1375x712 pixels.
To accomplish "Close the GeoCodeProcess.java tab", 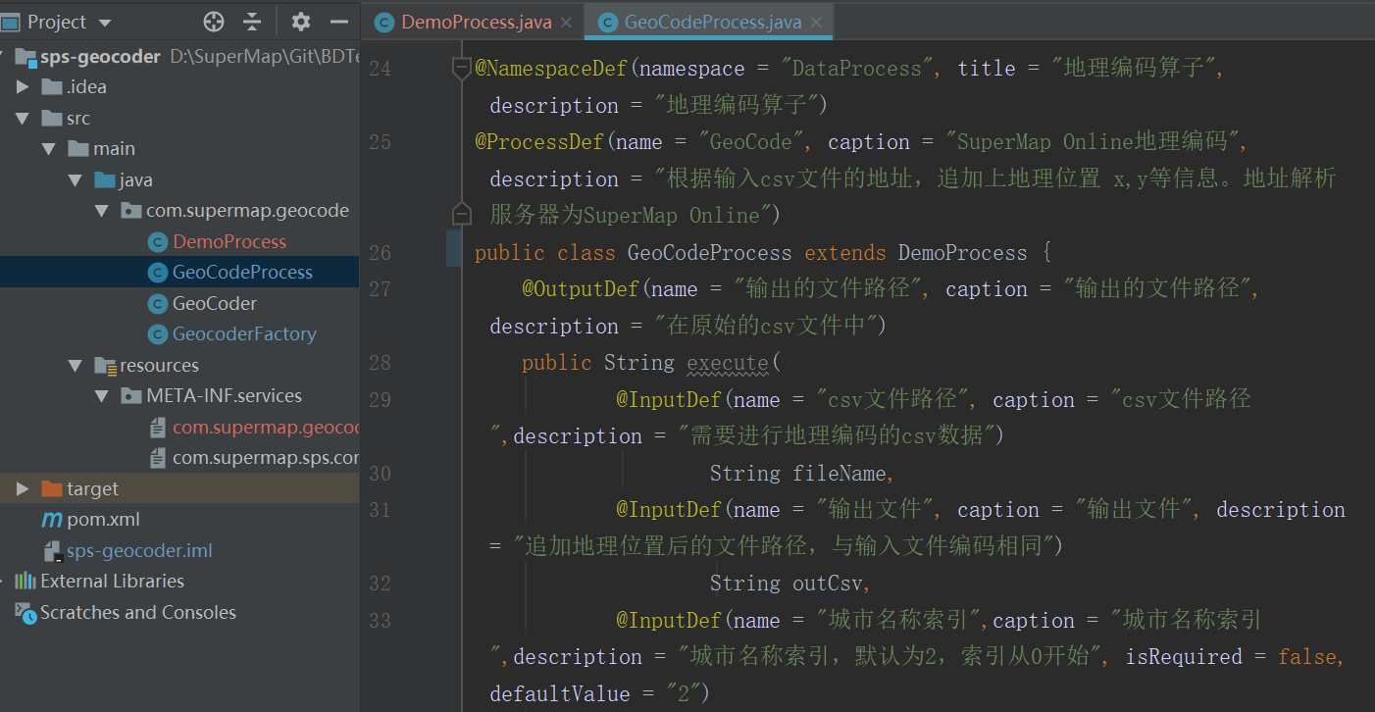I will pyautogui.click(x=817, y=22).
